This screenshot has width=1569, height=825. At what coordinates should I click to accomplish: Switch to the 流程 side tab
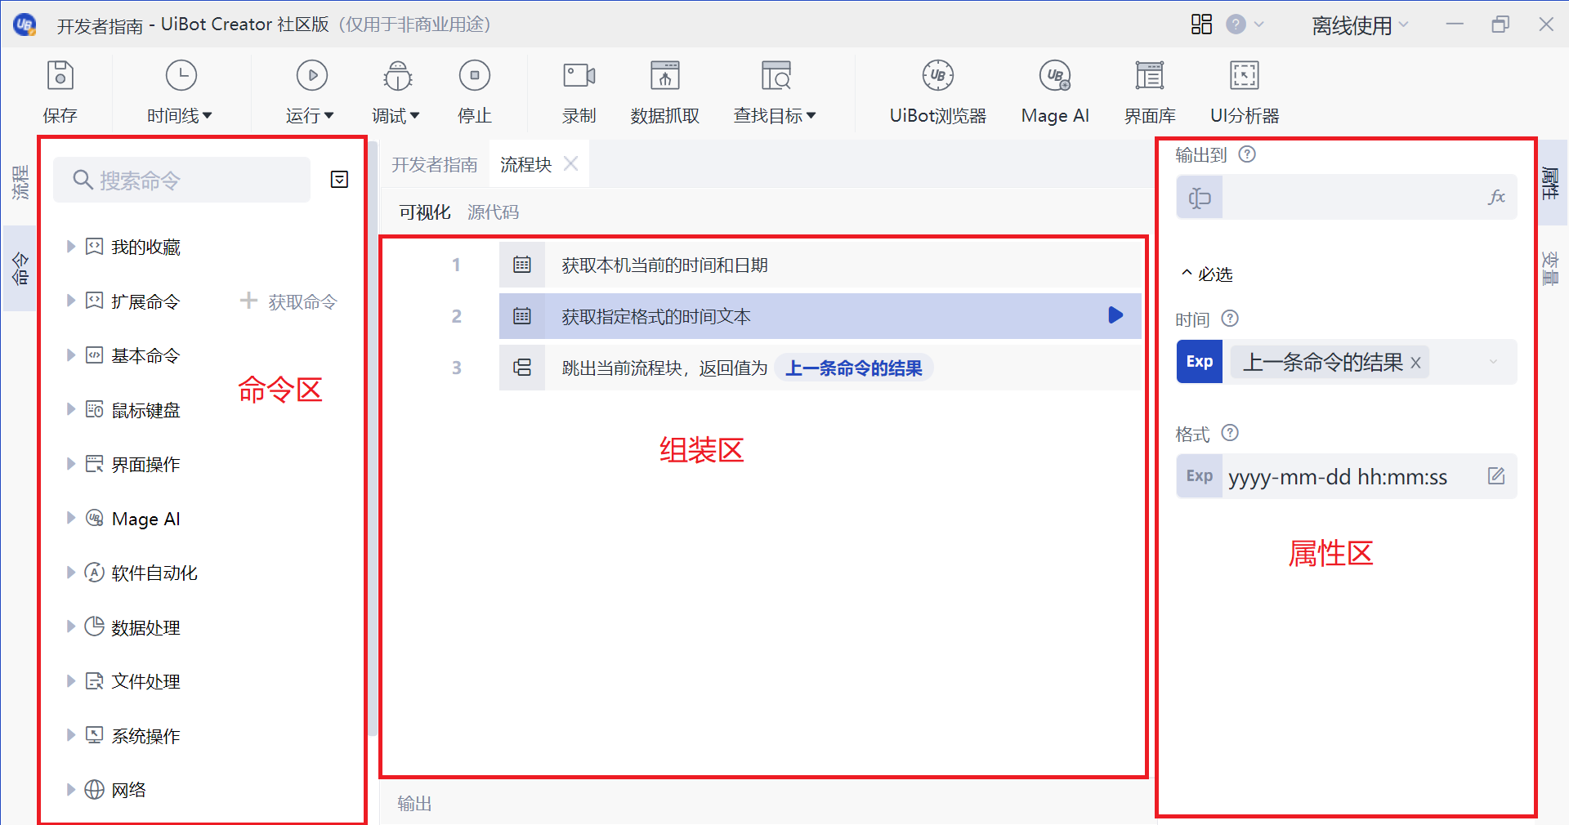coord(20,183)
